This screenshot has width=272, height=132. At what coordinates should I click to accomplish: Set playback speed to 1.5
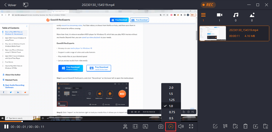point(171,94)
